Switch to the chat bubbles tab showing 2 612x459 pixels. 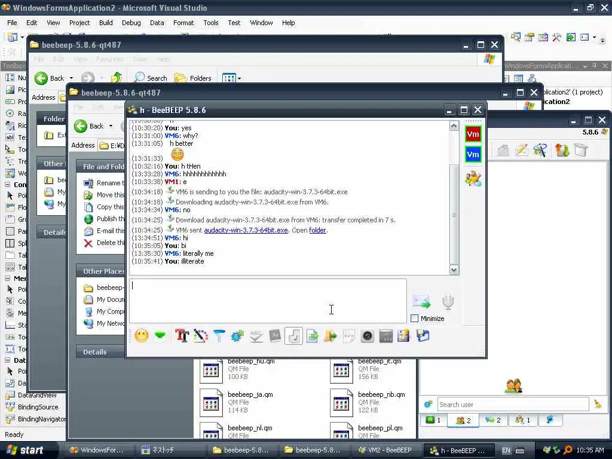click(492, 420)
